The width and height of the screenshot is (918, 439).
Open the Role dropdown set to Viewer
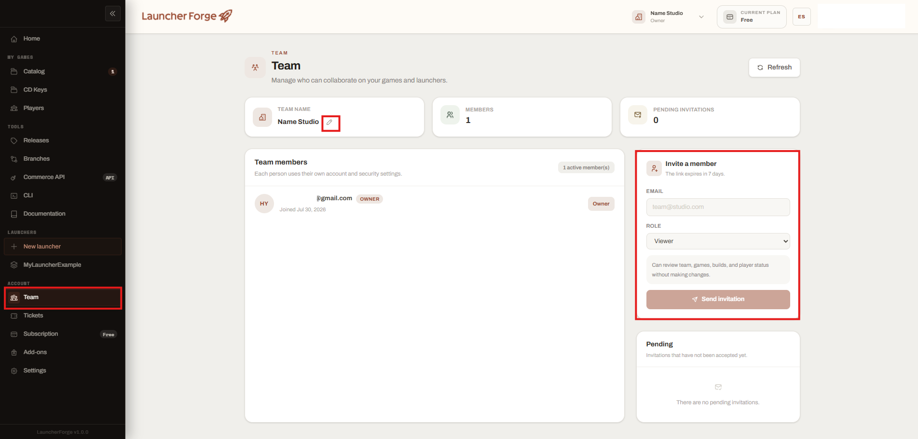point(718,241)
